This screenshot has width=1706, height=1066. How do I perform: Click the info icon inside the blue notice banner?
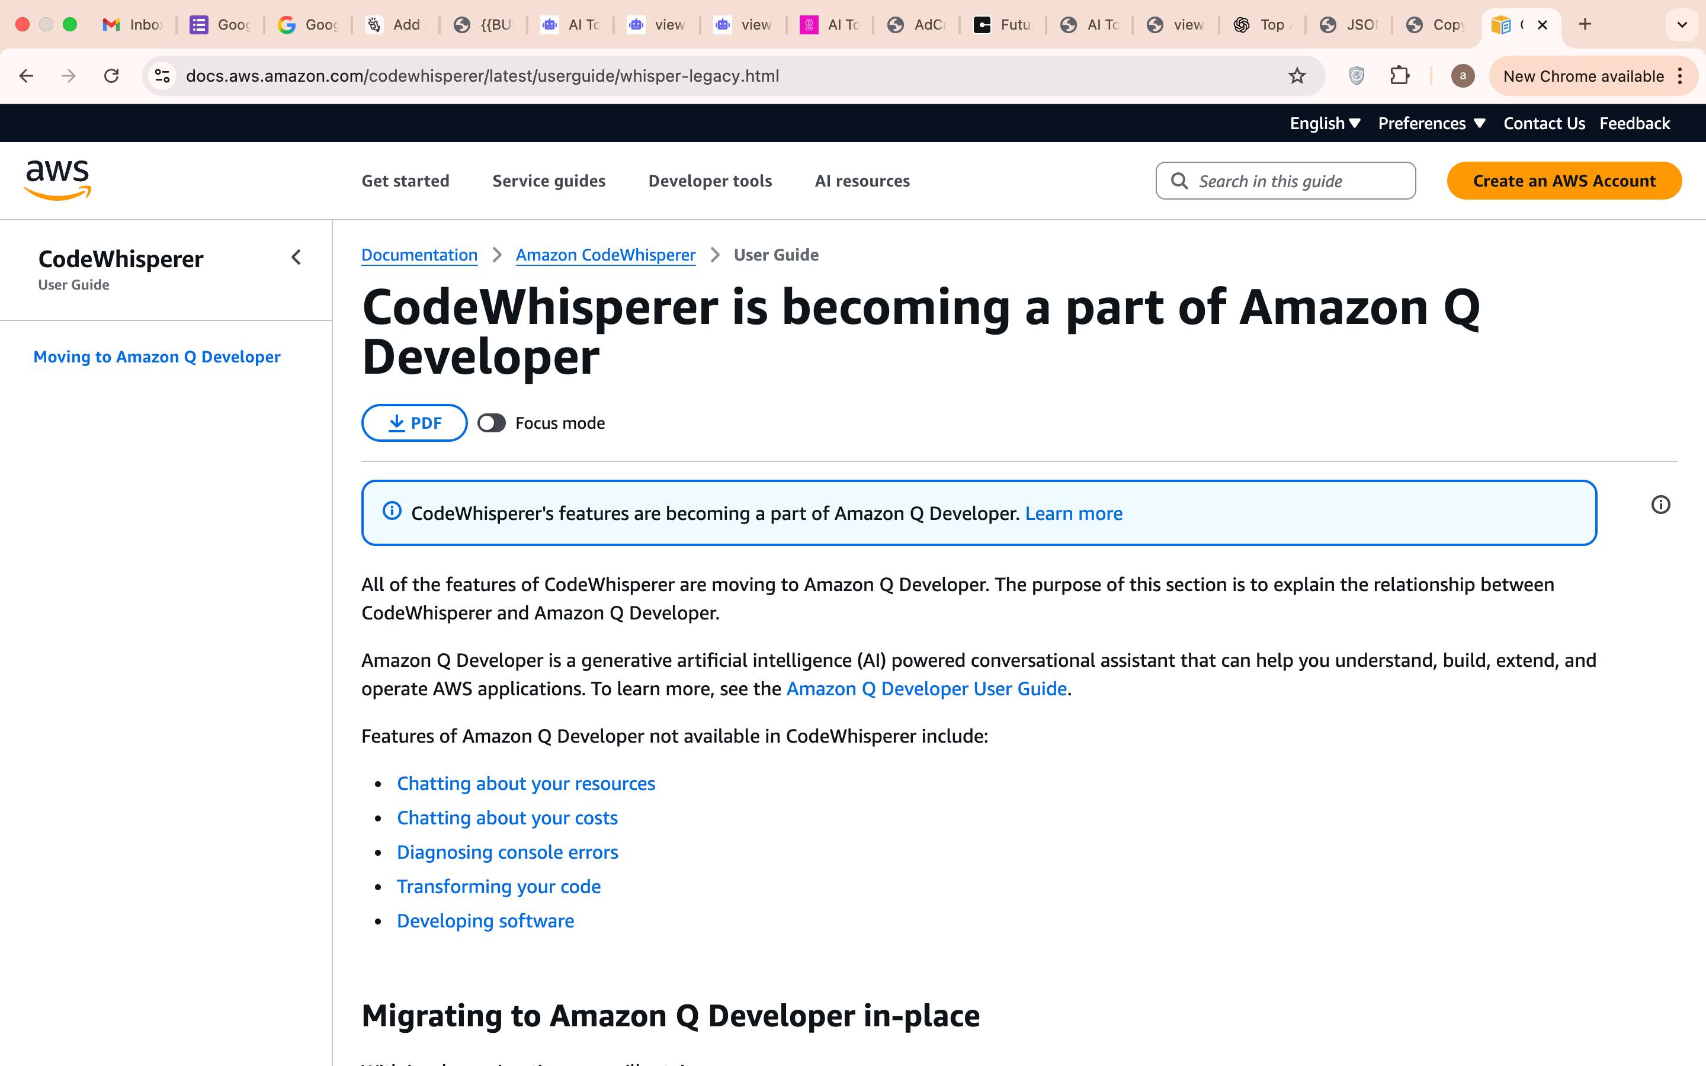pos(393,511)
